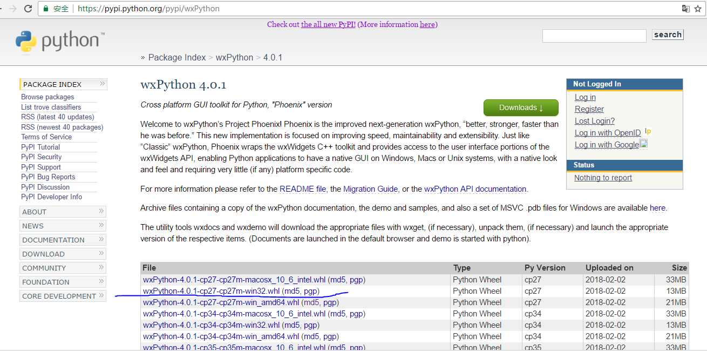Viewport: 707px width, 351px height.
Task: Click the browser address bar URL
Action: [x=149, y=9]
